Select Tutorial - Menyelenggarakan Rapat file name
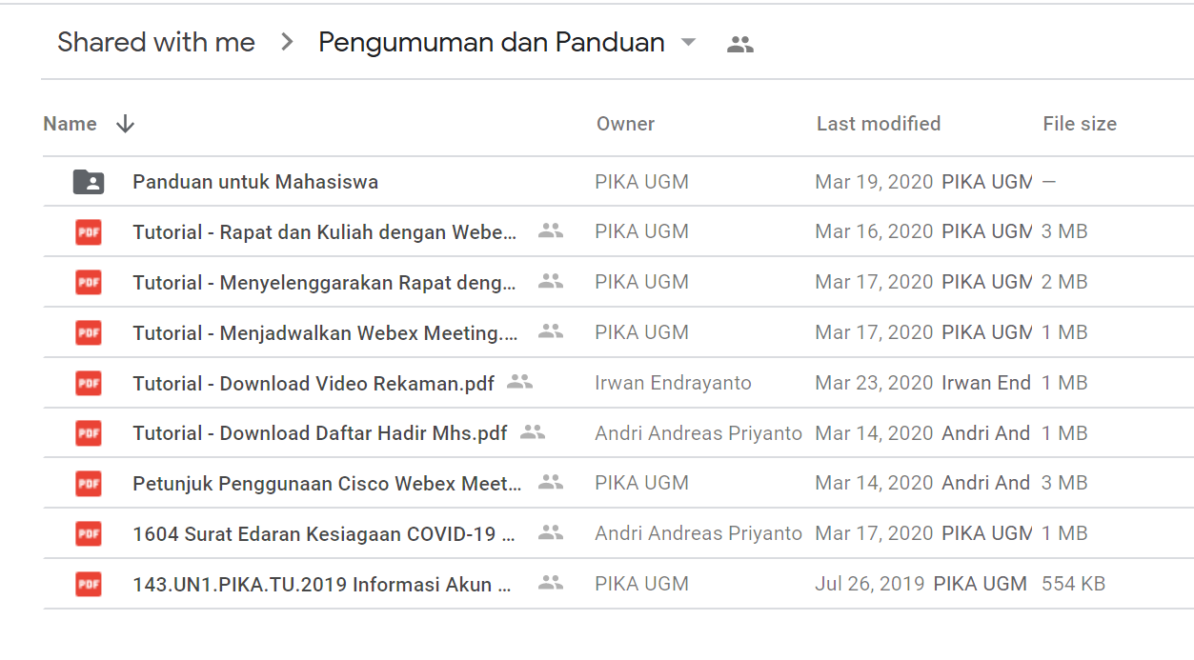The image size is (1194, 660). point(325,282)
